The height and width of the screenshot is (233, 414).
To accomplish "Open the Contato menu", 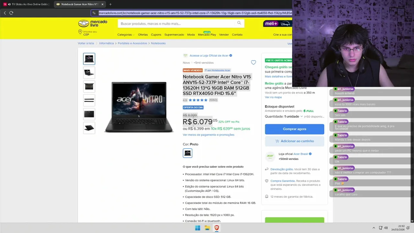I will click(x=237, y=35).
